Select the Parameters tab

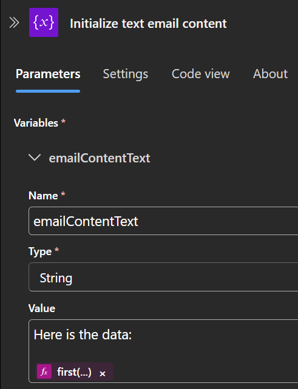pos(48,74)
